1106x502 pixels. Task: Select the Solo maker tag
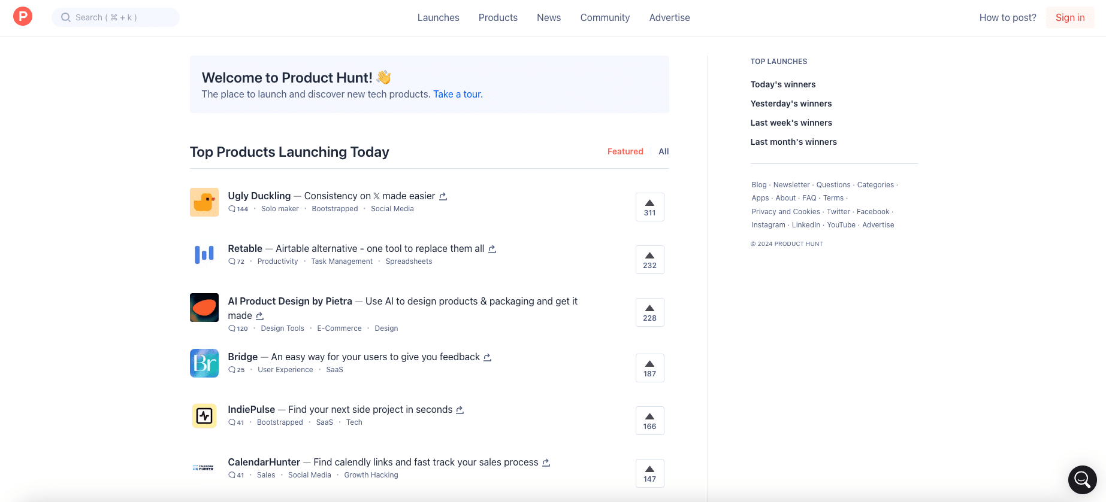click(x=280, y=209)
